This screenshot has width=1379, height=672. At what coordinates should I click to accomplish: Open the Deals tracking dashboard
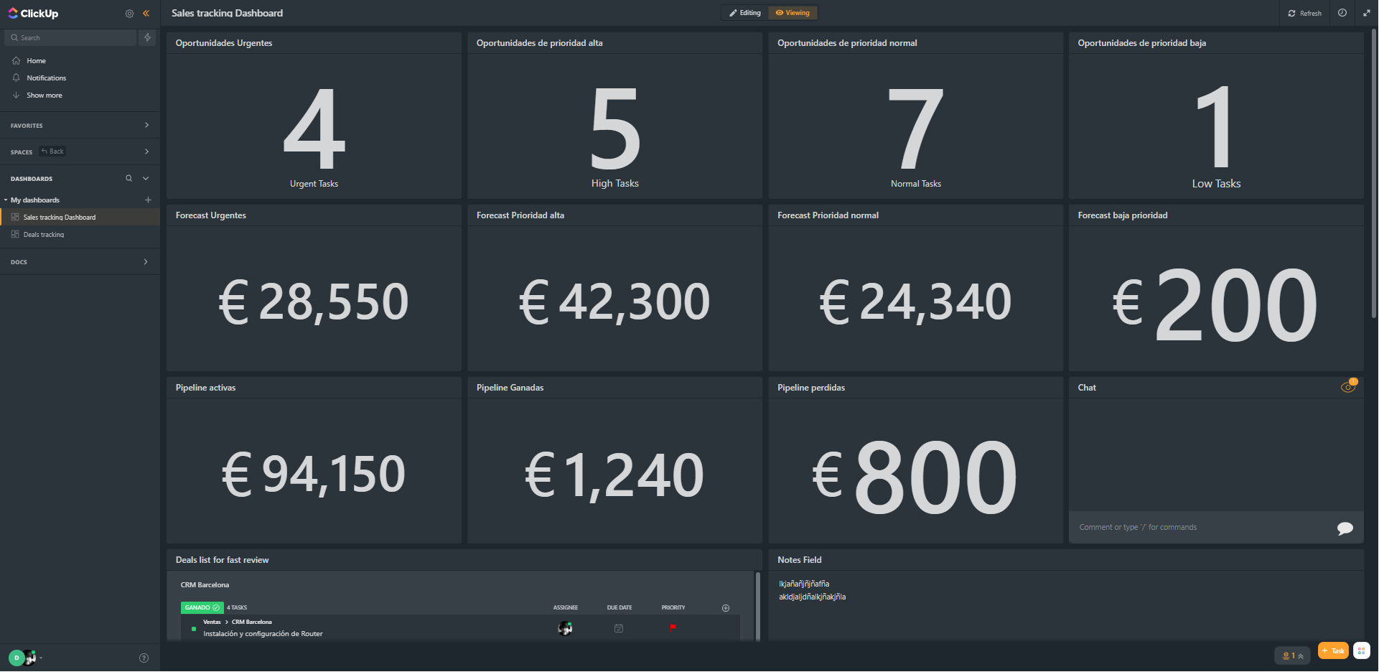pos(44,235)
